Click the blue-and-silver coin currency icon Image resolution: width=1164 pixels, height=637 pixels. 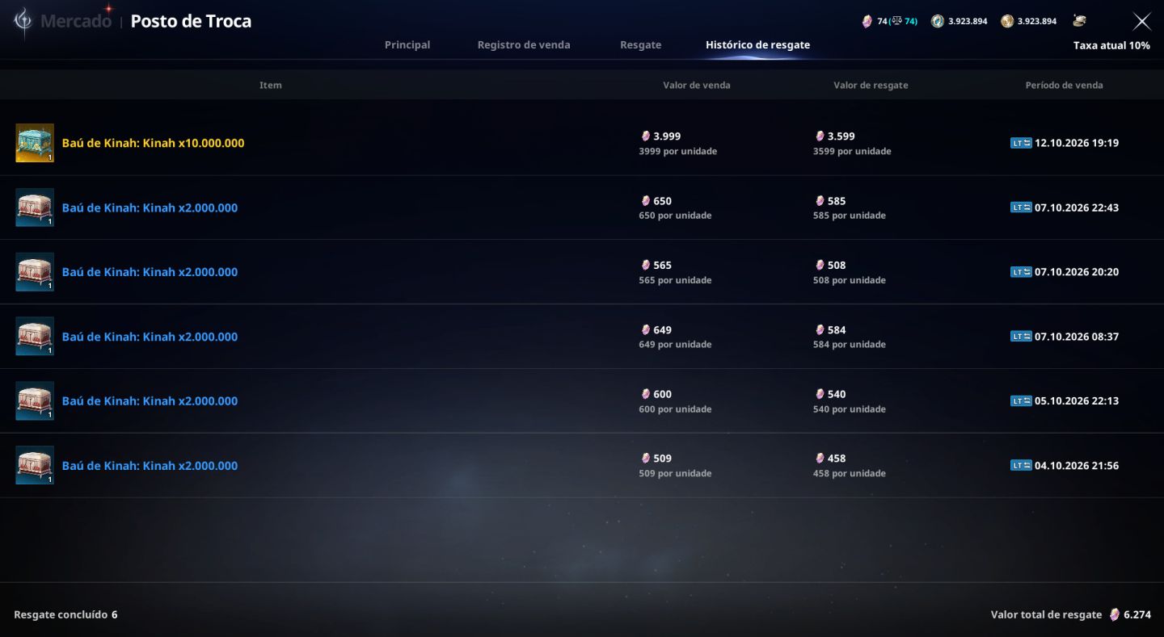[938, 21]
